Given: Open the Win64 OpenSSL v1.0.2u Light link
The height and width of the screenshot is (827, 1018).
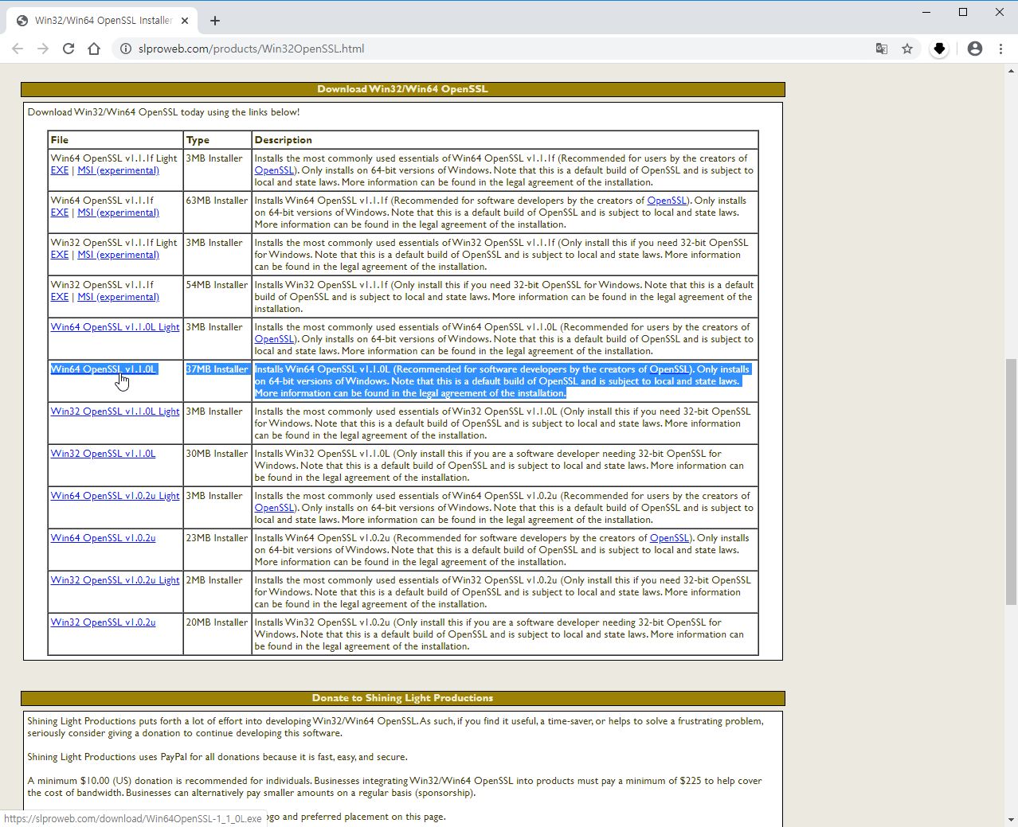Looking at the screenshot, I should [116, 496].
